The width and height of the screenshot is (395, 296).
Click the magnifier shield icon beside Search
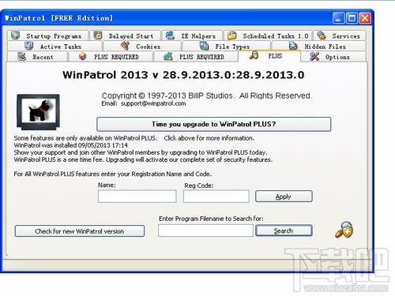click(x=344, y=230)
